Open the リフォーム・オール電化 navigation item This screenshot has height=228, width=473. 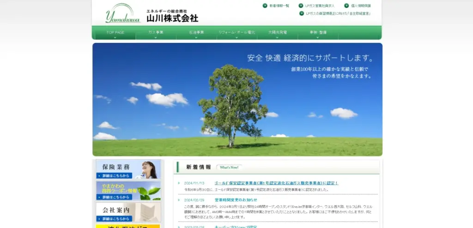pyautogui.click(x=236, y=32)
